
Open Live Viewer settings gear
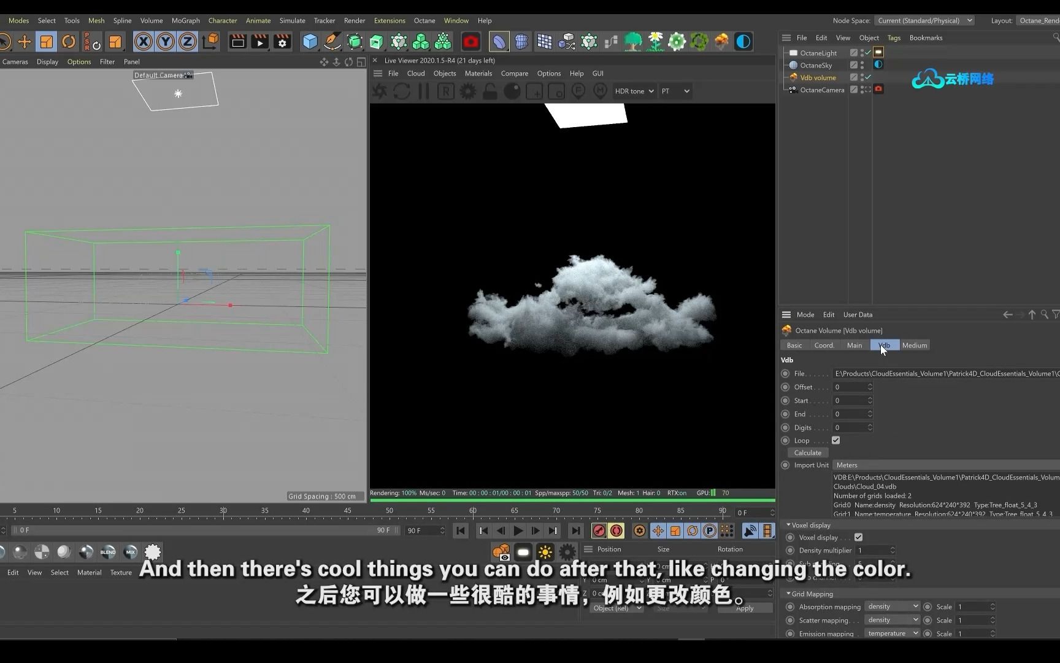tap(468, 91)
